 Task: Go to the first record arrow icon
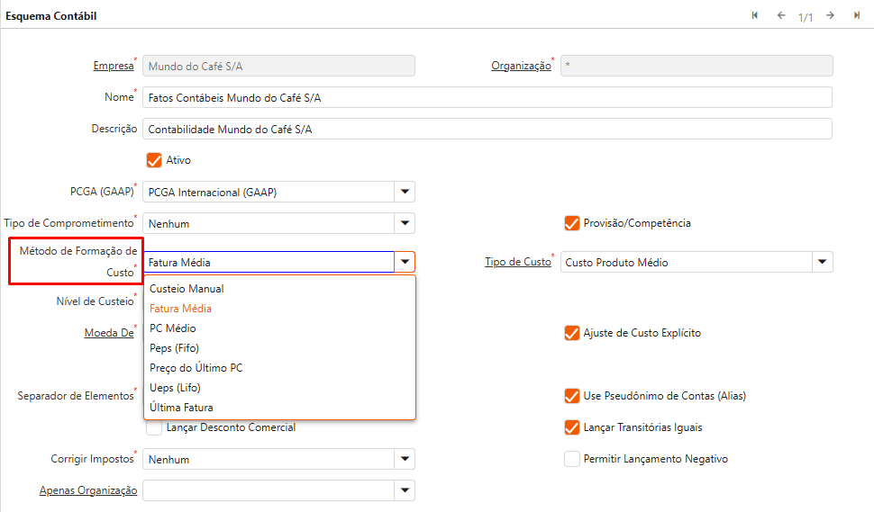(755, 15)
